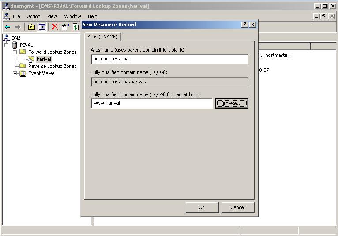
Task: Click the hostmaster. record text
Action: click(x=278, y=55)
